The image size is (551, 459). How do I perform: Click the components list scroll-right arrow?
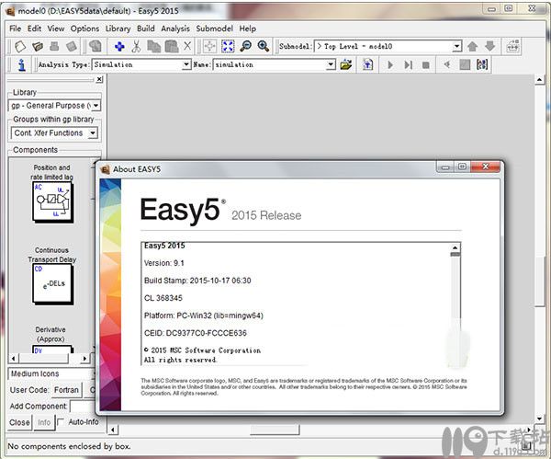pos(84,359)
